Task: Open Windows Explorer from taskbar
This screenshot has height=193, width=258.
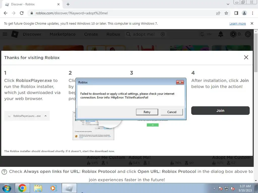Action: (x=38, y=188)
